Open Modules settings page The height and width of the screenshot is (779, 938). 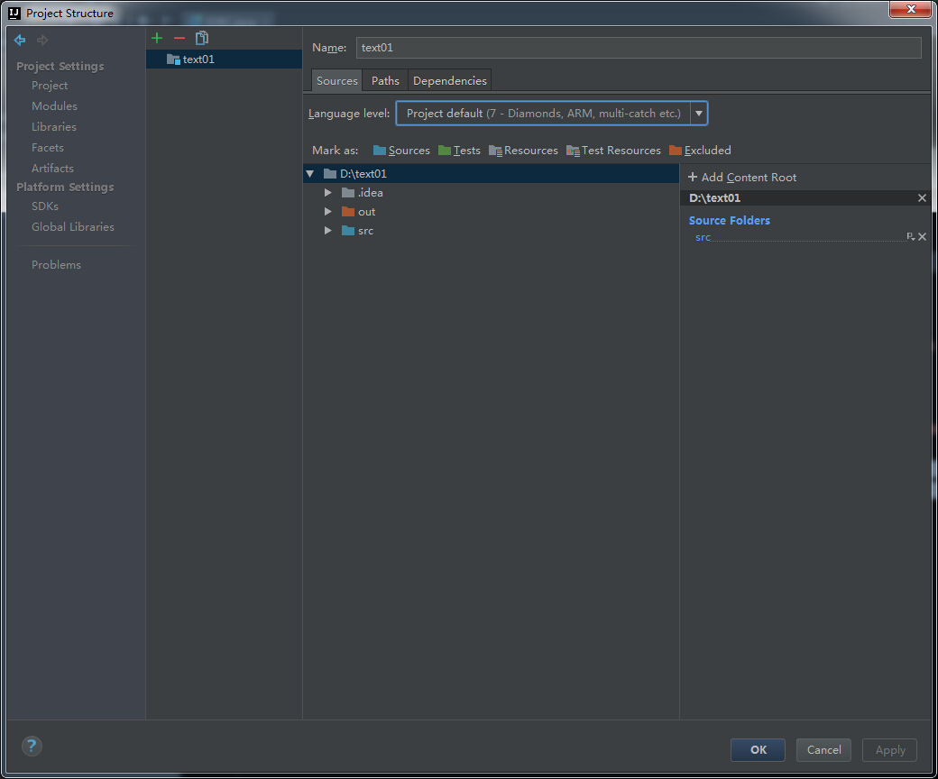coord(54,105)
